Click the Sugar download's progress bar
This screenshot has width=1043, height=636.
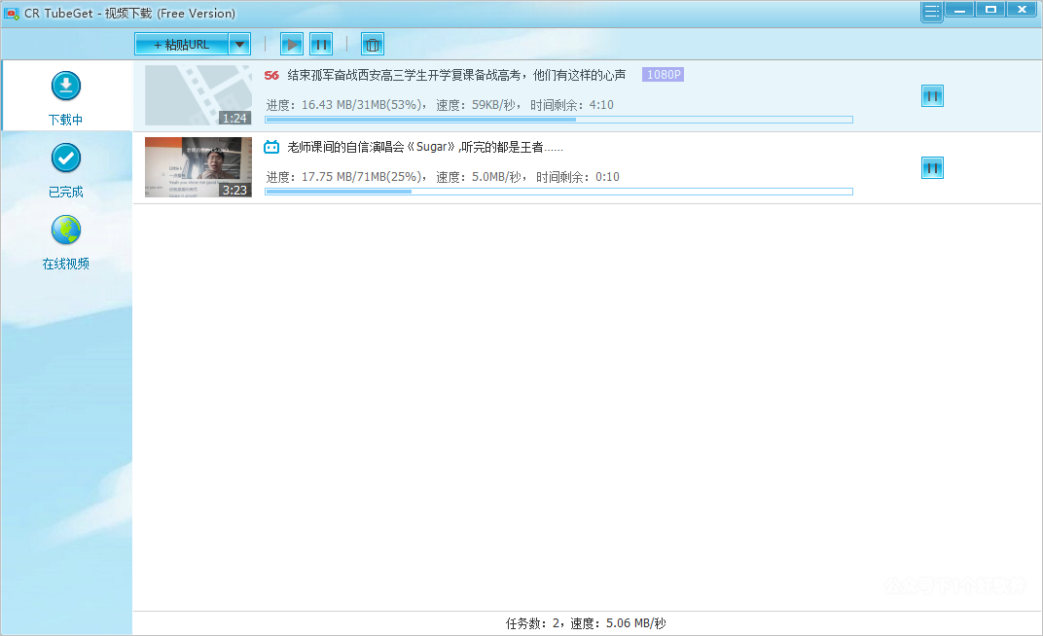point(558,192)
